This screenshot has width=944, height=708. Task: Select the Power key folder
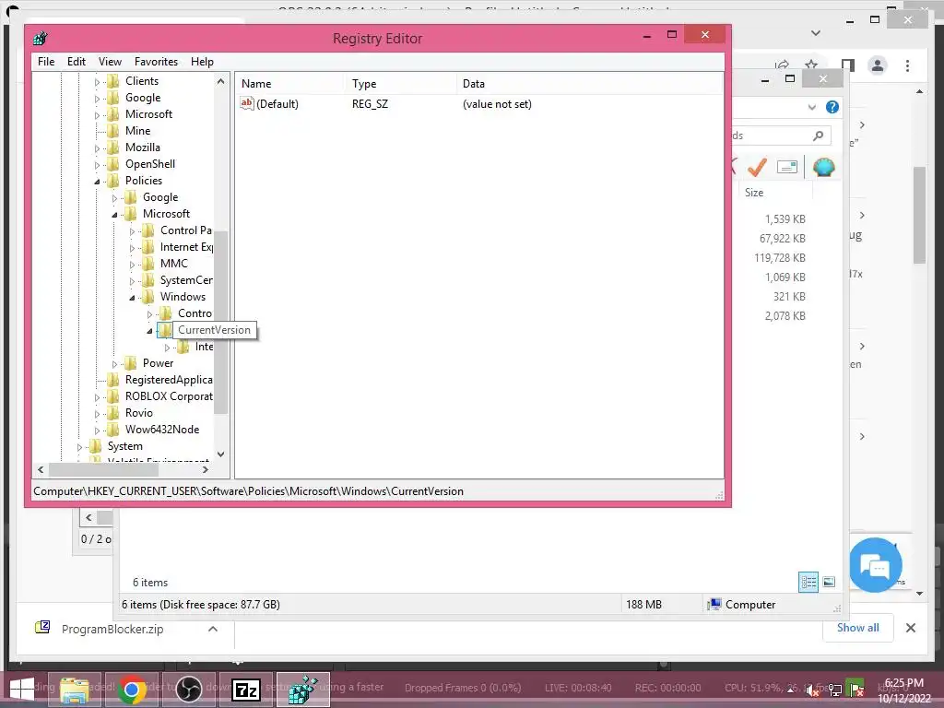click(158, 363)
